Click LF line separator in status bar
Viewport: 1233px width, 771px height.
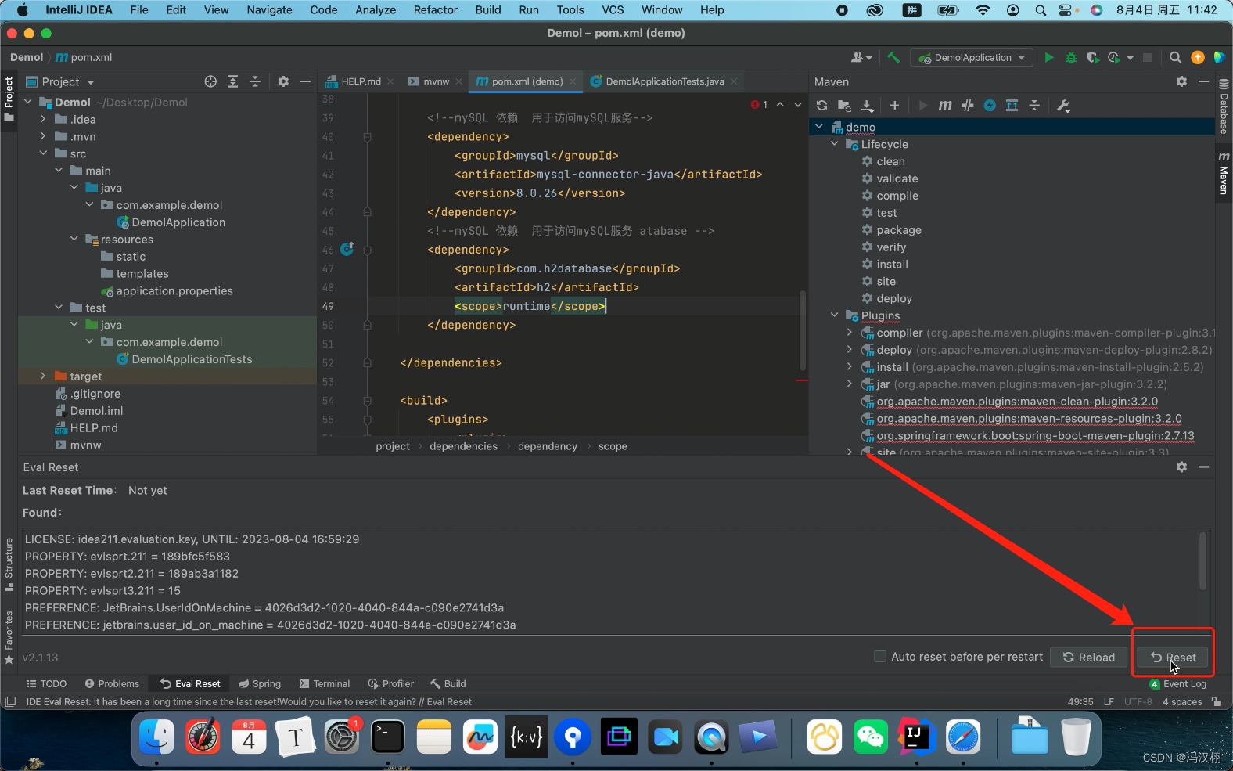coord(1109,702)
